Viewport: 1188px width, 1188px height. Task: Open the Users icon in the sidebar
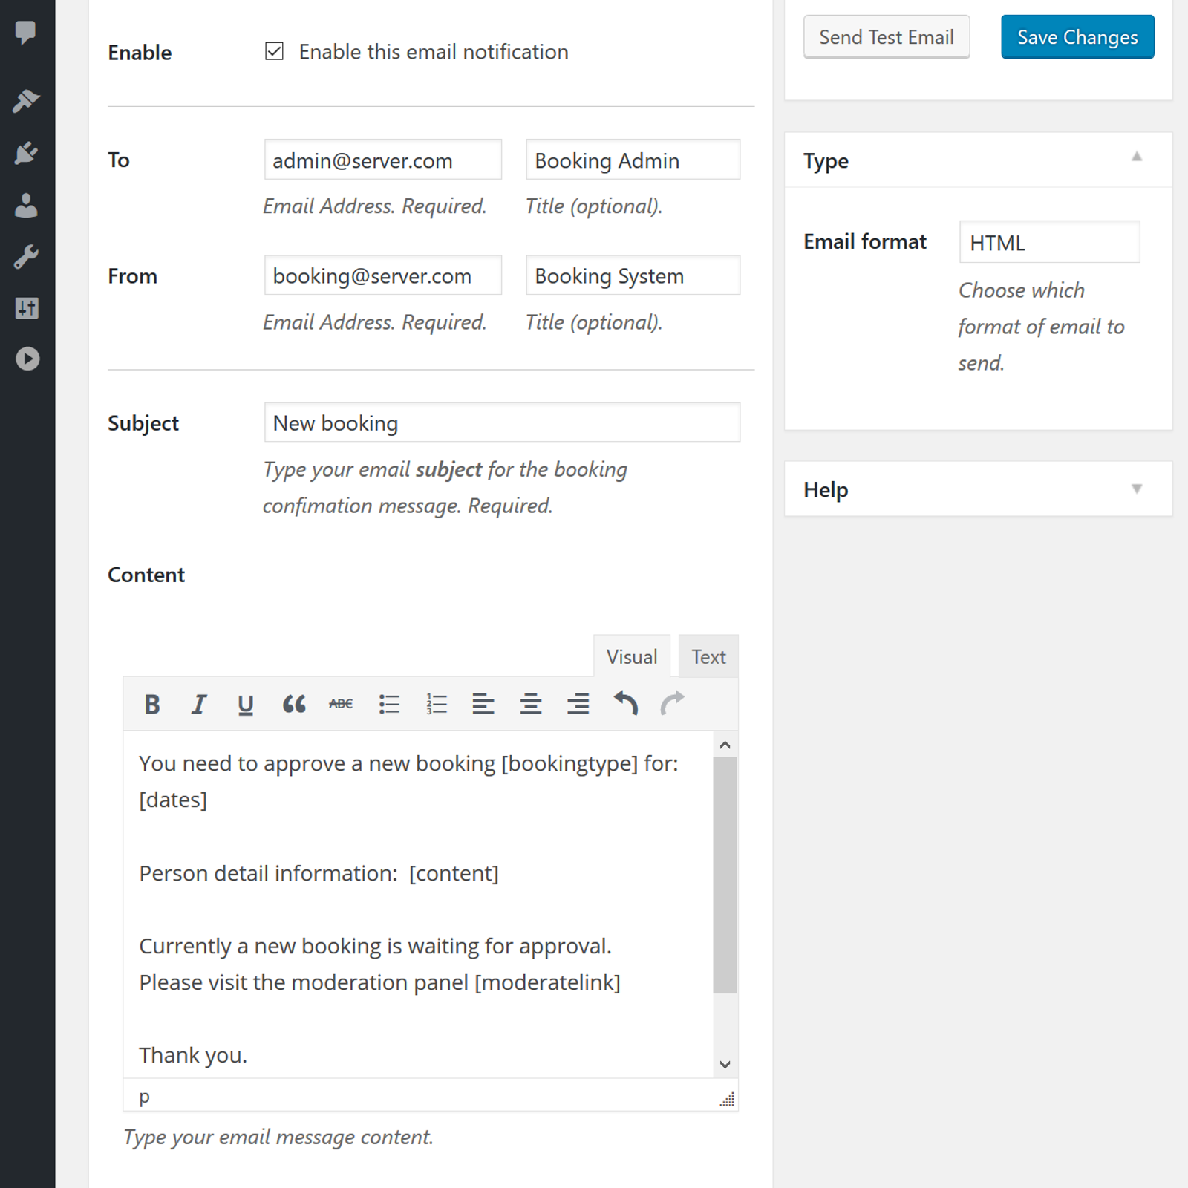(x=26, y=205)
